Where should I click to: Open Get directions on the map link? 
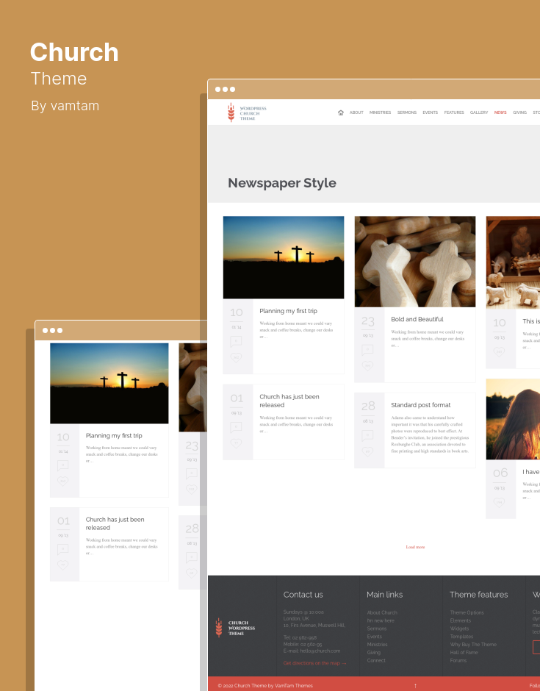314,663
